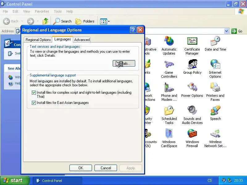The image size is (247, 185).
Task: Click the Back toolbar button
Action: tap(11, 21)
